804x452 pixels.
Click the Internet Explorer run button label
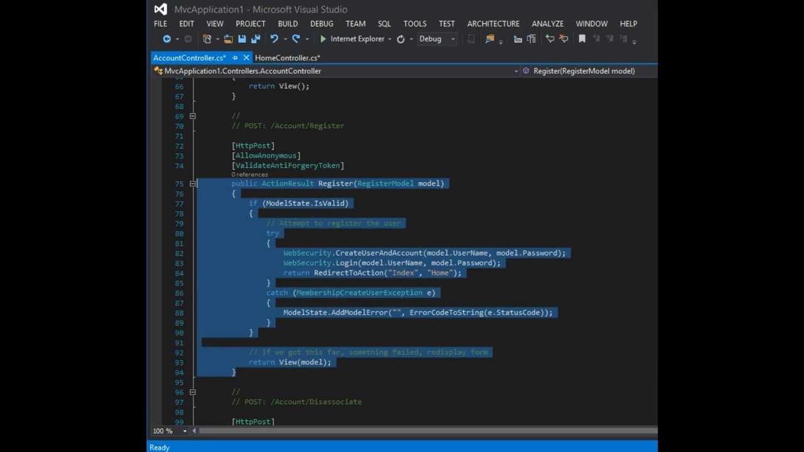tap(357, 39)
